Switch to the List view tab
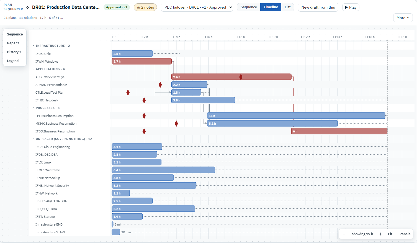 (x=288, y=7)
